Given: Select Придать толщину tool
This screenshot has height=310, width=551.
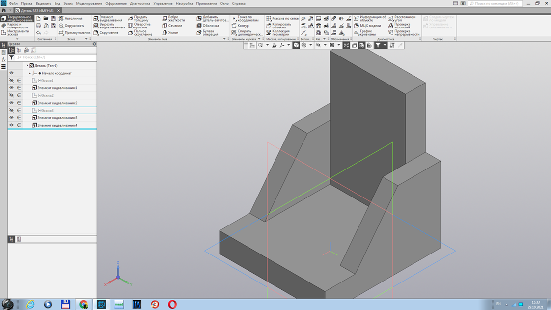Looking at the screenshot, I should coord(138,18).
